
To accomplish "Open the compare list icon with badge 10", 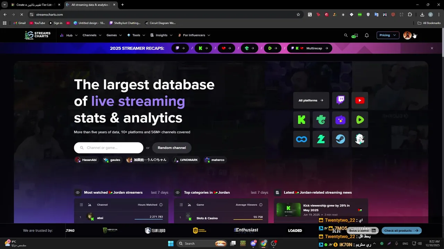I will [x=355, y=36].
